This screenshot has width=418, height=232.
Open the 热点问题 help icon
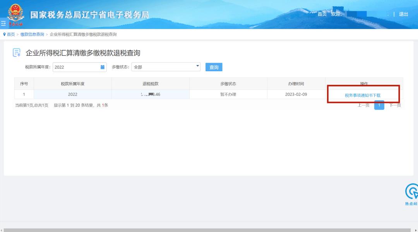(x=412, y=192)
